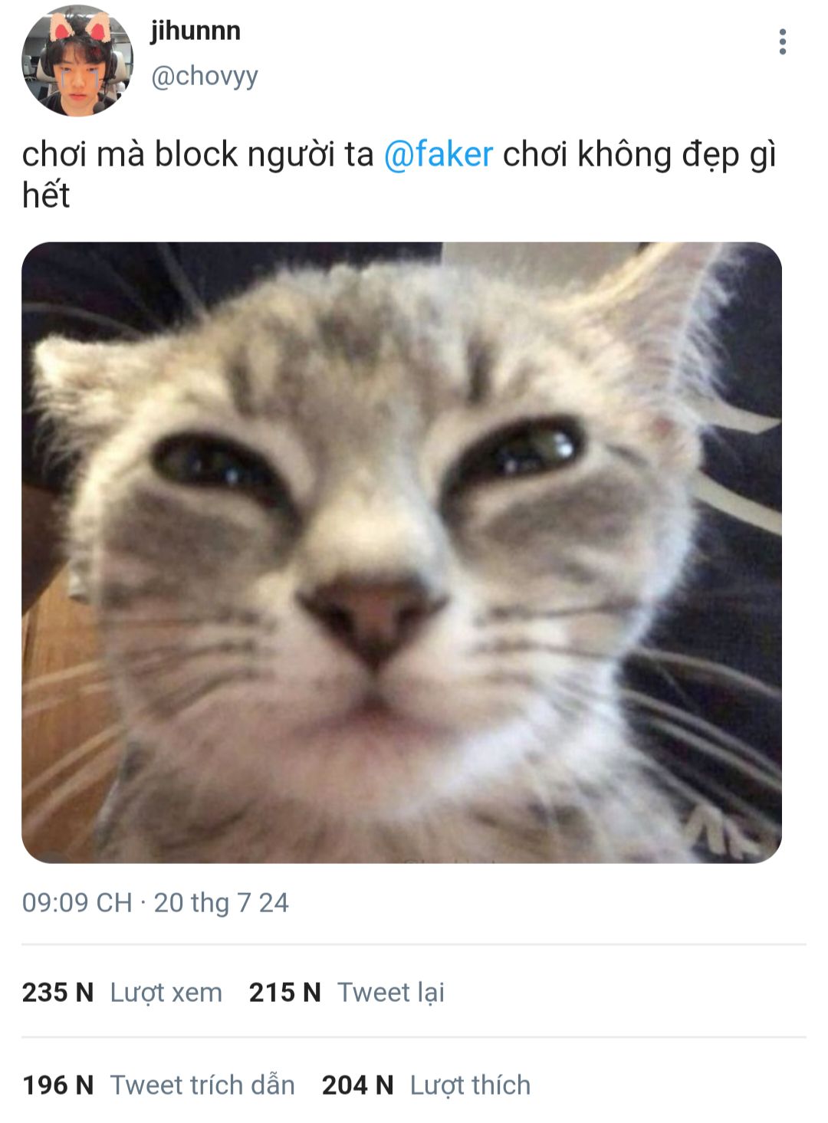Open the @chovyy handle profile
Viewport: 828px width, 1123px height.
click(205, 76)
